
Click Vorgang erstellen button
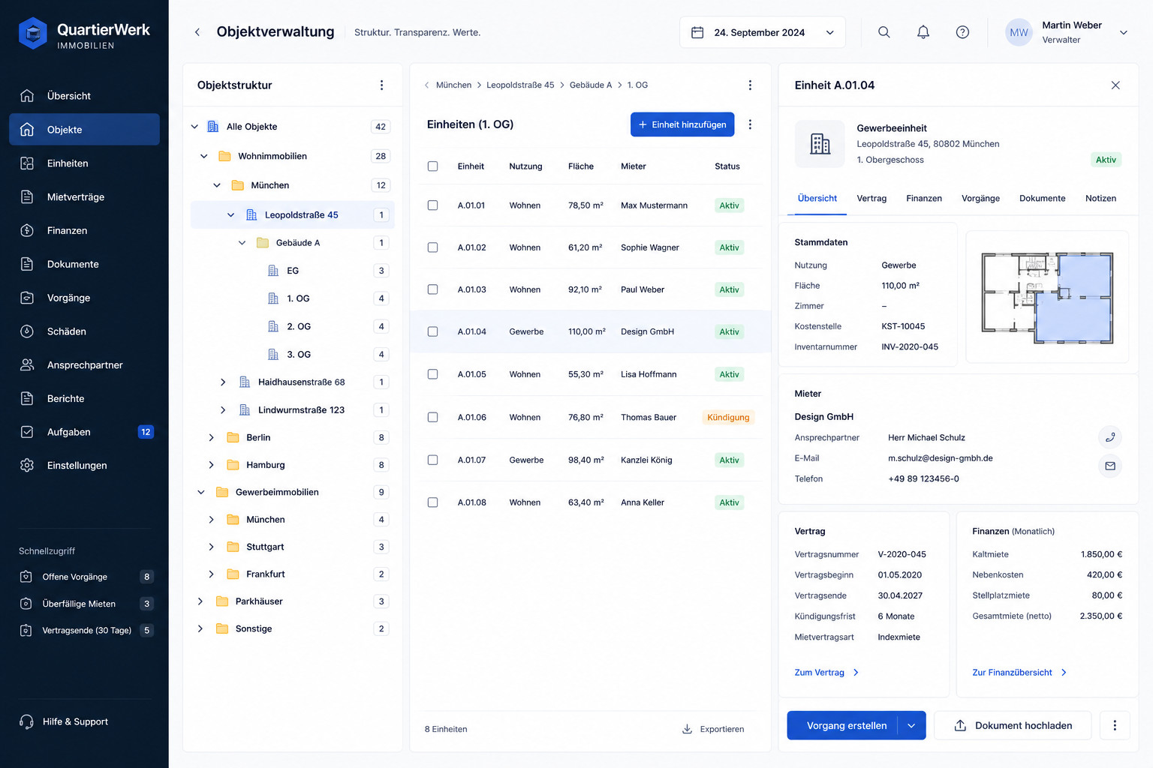click(842, 725)
